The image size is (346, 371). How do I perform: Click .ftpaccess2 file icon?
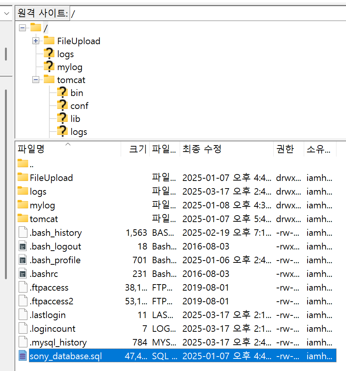(x=23, y=301)
